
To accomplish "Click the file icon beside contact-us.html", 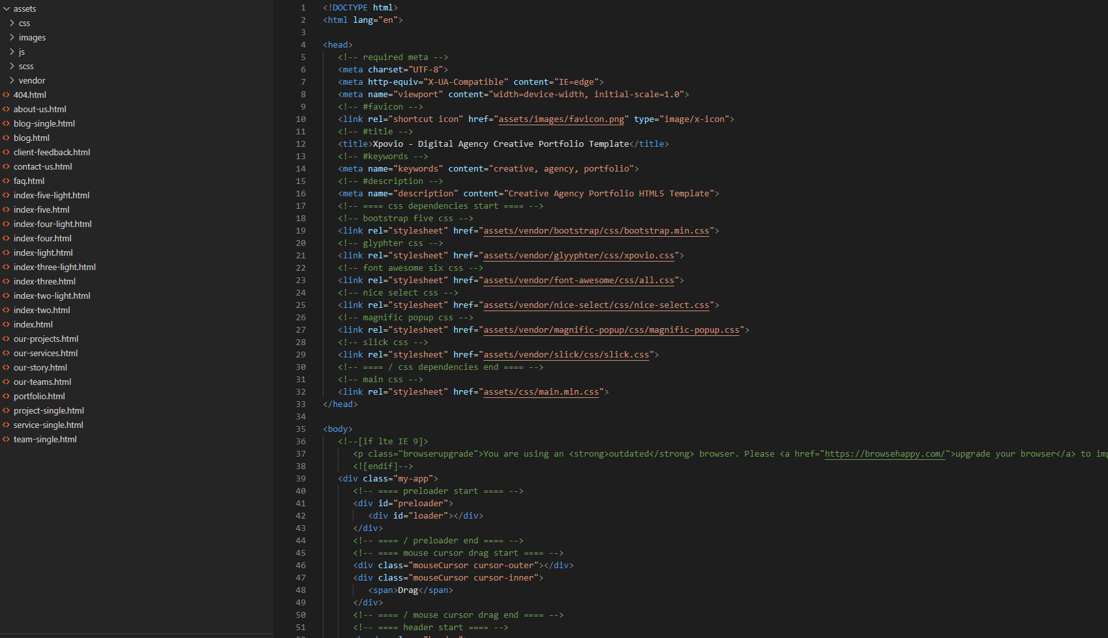I will pyautogui.click(x=7, y=166).
